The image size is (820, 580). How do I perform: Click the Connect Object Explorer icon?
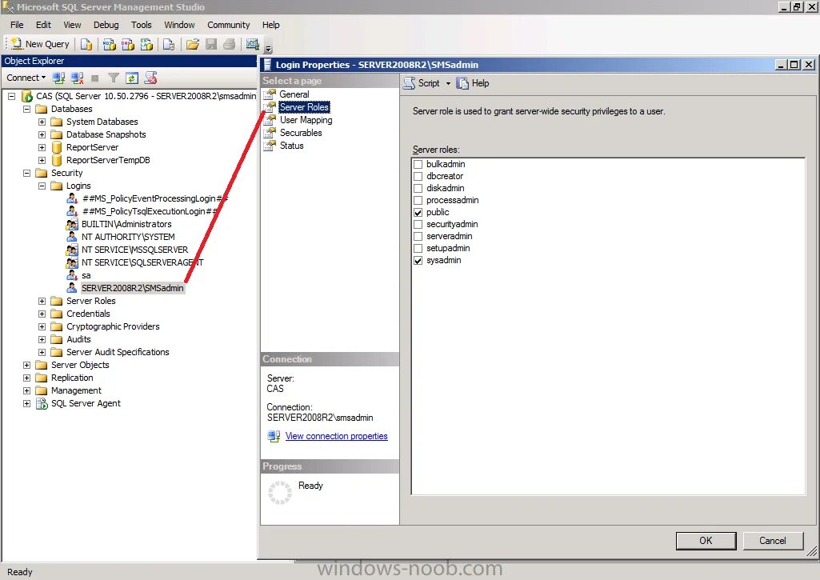click(58, 78)
